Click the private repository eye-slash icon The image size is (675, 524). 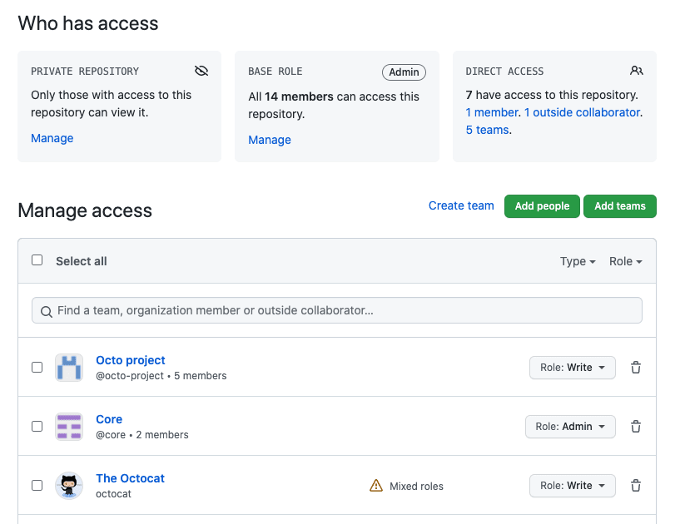(201, 71)
